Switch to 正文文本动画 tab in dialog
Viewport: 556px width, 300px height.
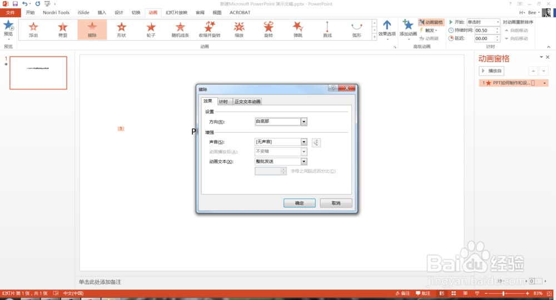pos(247,102)
